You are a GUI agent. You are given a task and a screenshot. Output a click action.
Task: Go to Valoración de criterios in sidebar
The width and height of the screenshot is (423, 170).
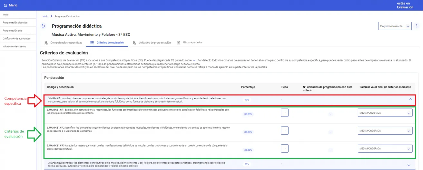tap(14, 47)
